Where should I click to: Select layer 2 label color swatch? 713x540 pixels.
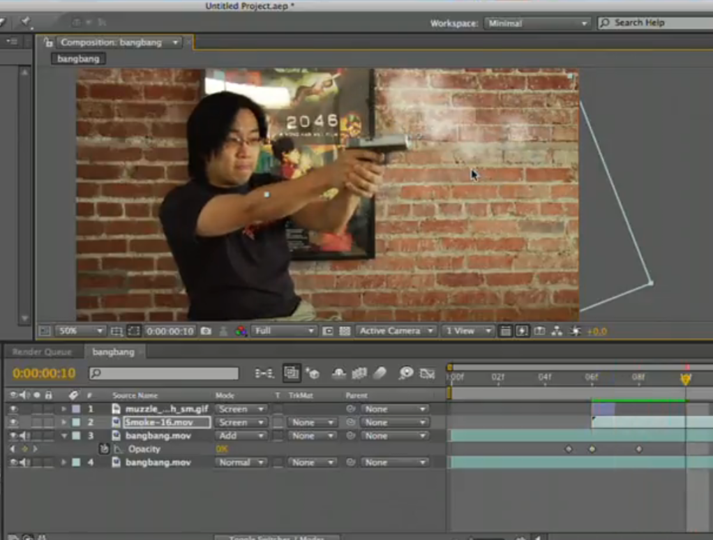(76, 422)
